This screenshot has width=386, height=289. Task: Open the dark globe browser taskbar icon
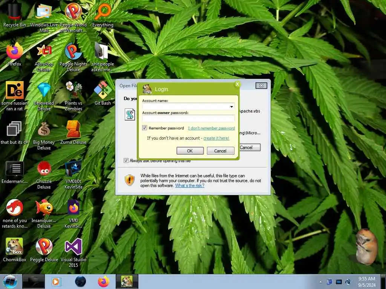click(x=80, y=281)
